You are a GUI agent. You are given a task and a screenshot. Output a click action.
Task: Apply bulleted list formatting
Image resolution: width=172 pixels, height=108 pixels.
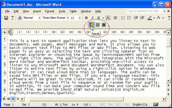129,18
